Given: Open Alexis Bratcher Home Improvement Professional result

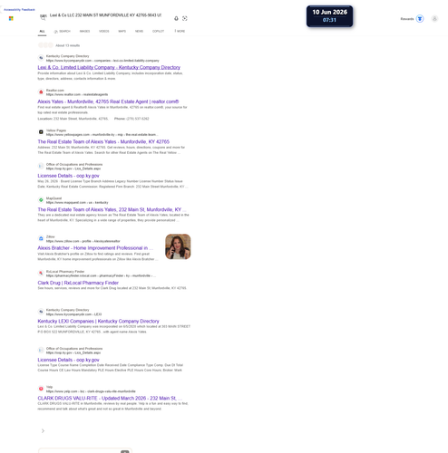Looking at the screenshot, I should click(x=95, y=248).
